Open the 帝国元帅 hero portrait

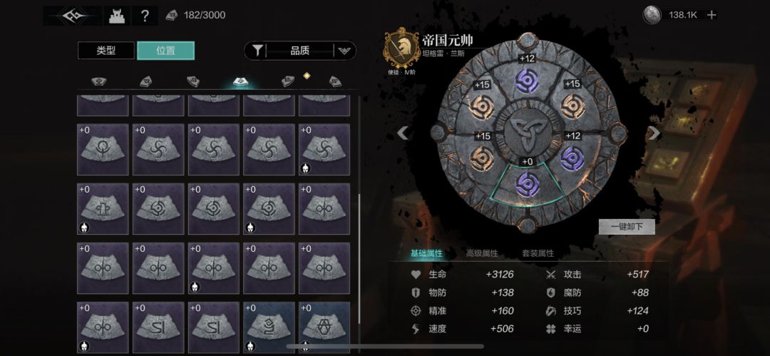401,49
